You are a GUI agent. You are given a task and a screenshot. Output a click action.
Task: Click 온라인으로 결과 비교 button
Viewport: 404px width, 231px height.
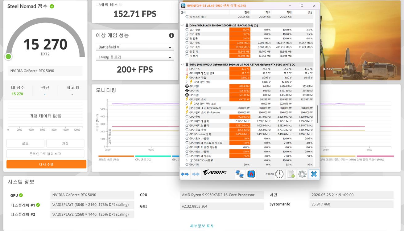[45, 154]
